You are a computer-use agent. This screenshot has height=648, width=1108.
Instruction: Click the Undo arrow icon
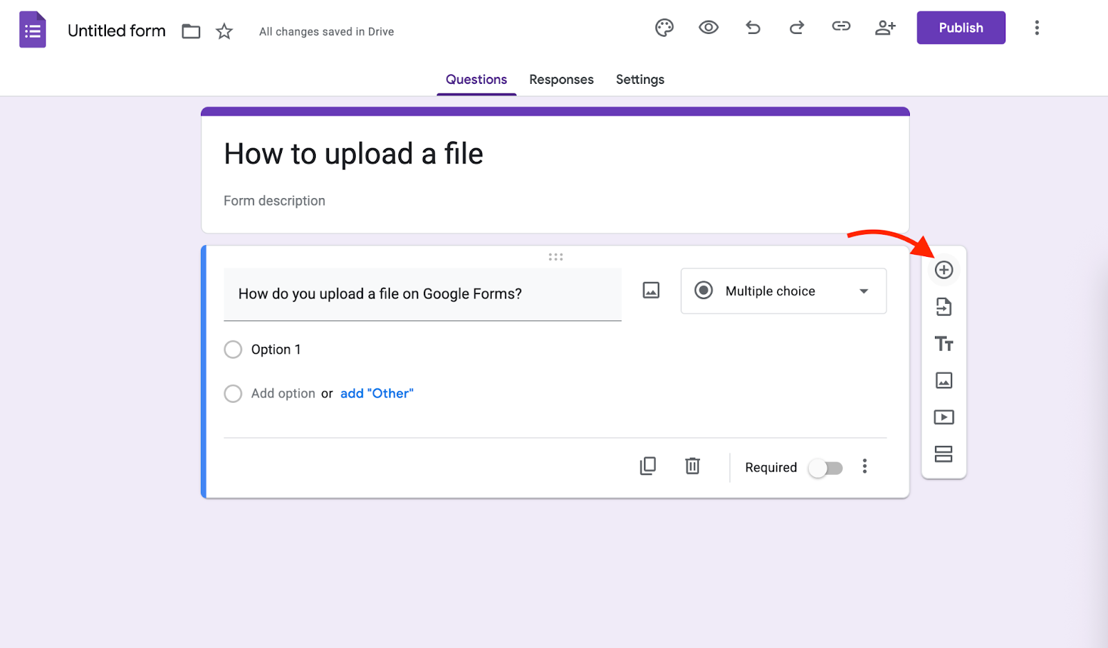pyautogui.click(x=753, y=28)
